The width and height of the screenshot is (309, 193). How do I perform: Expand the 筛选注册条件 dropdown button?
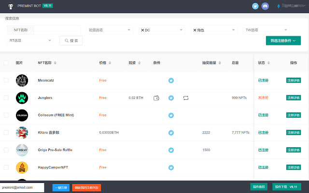point(283,41)
